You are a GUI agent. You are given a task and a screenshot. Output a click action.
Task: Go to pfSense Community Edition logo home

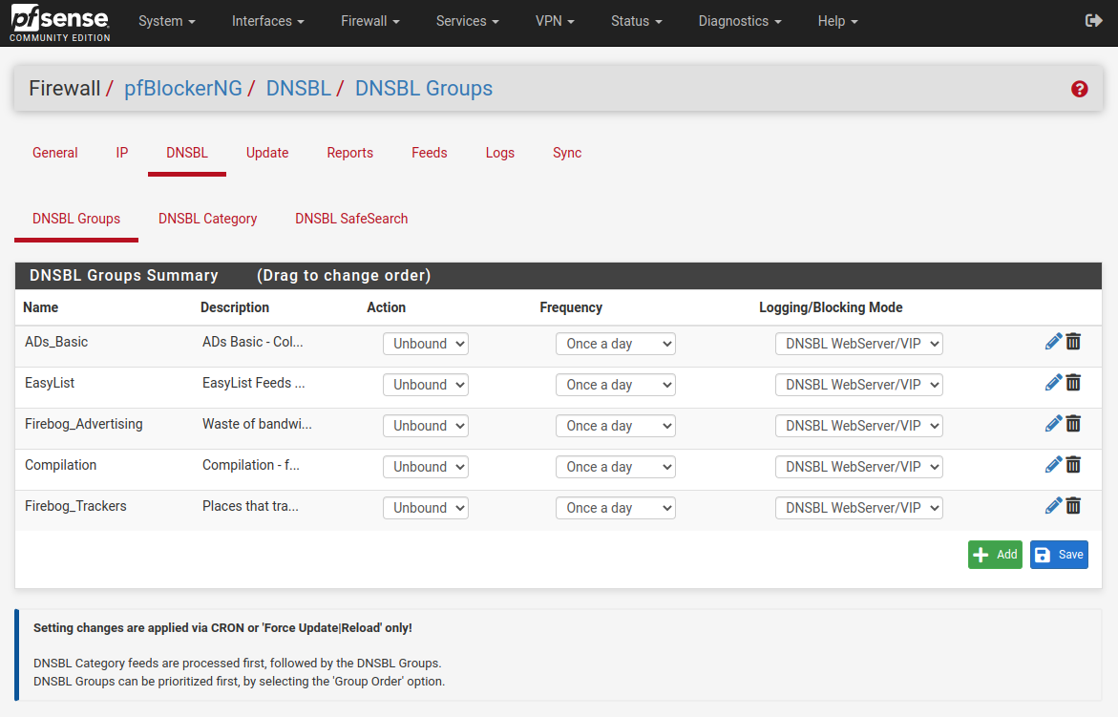60,23
